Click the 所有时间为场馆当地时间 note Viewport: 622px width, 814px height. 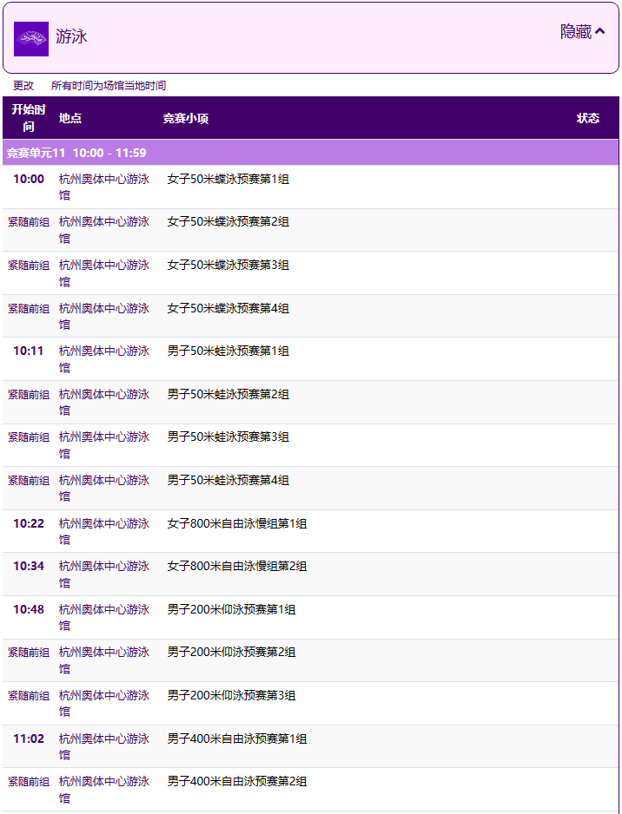pos(109,86)
